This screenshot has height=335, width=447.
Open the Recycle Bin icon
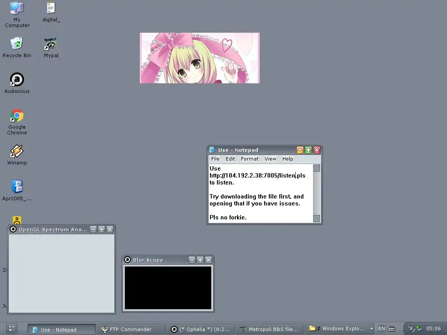(17, 48)
